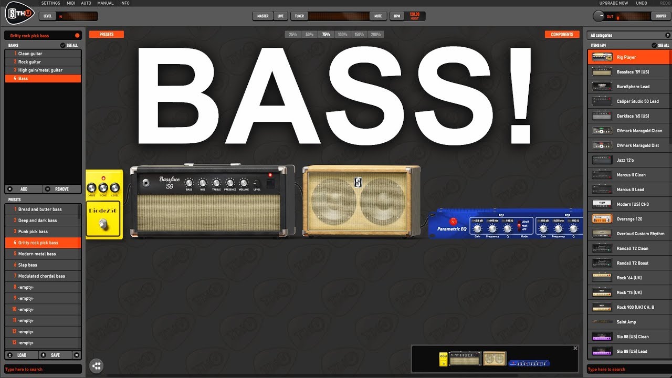Screen dimensions: 672x378
Task: Select the Caliper Studio 50 Lead icon
Action: [x=601, y=101]
